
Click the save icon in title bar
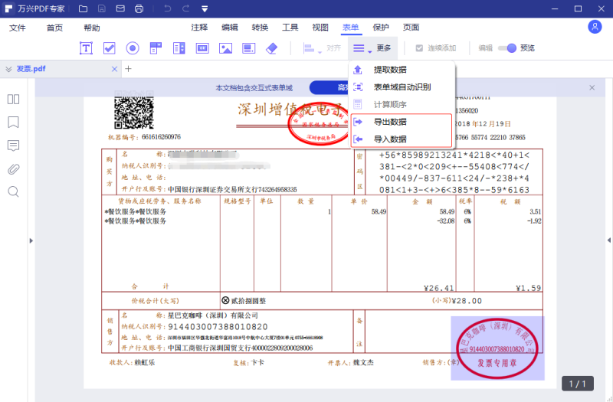coord(102,8)
